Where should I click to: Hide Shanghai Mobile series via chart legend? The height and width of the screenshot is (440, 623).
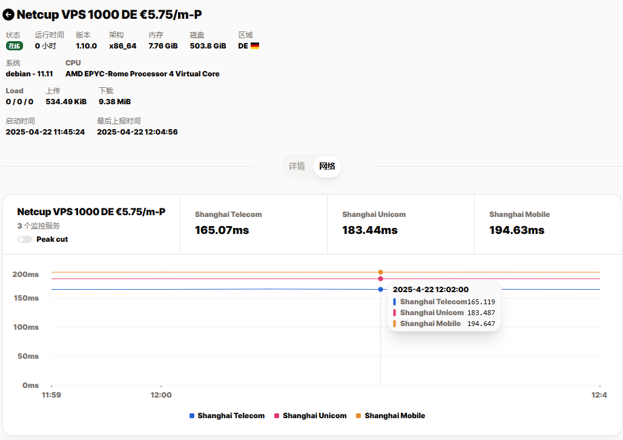coord(390,416)
